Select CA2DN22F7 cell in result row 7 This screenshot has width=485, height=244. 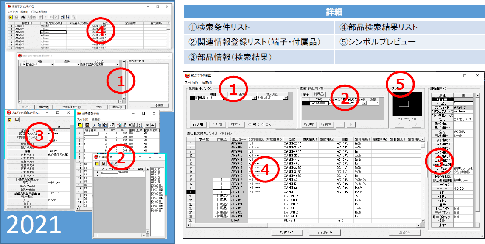(292, 143)
